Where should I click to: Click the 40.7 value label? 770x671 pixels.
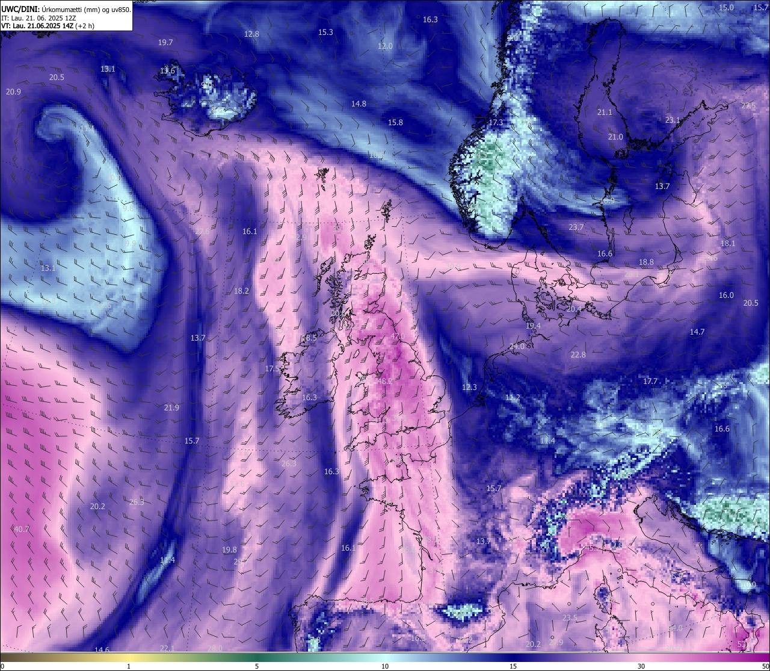pyautogui.click(x=21, y=530)
